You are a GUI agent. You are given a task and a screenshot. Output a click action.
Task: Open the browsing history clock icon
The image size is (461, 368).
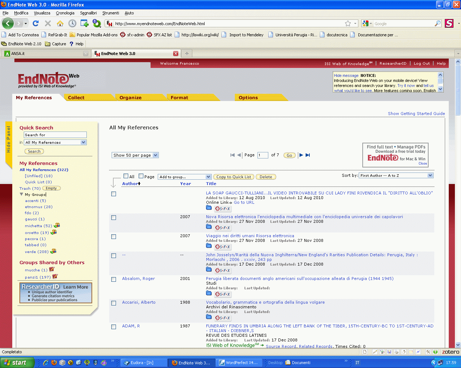[x=72, y=23]
